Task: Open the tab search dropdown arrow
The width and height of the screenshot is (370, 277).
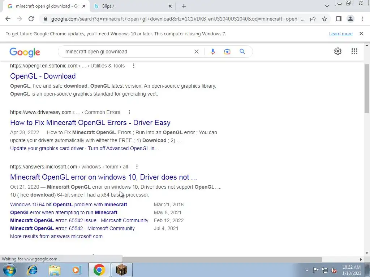Action: (x=327, y=6)
